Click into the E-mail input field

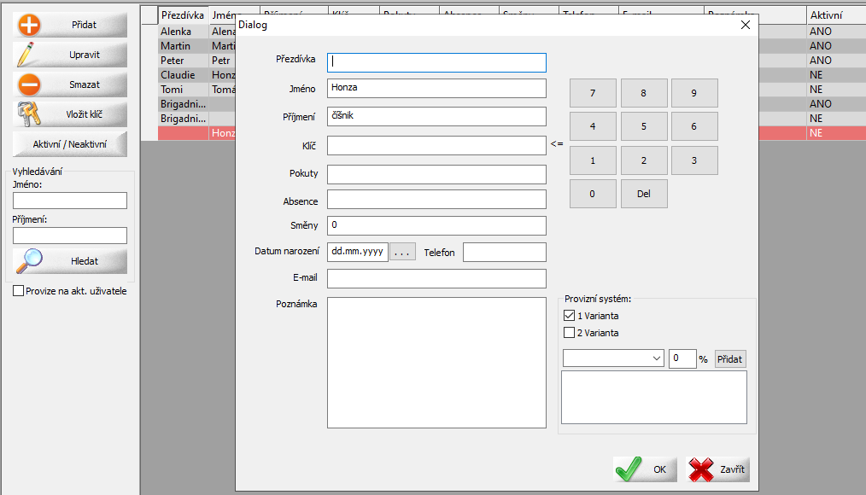[x=436, y=279]
